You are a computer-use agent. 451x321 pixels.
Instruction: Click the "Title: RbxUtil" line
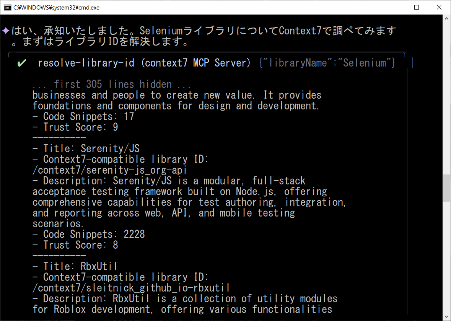click(x=80, y=266)
